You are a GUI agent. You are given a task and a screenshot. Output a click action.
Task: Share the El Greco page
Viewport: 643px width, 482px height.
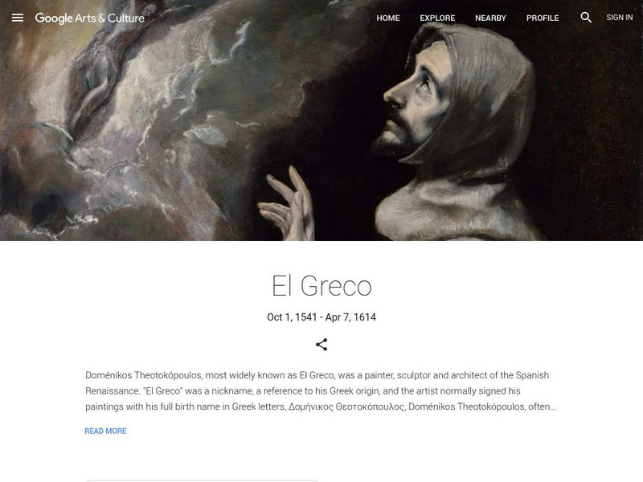coord(321,345)
